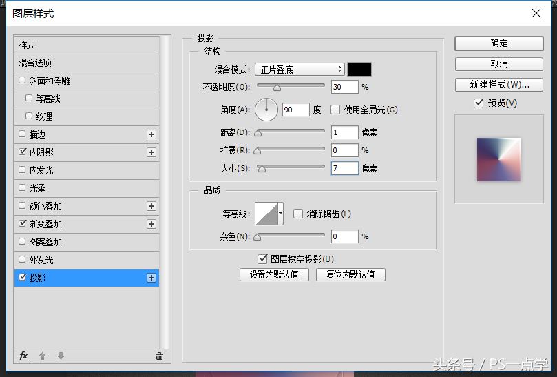Select the 光泽 row label
The image size is (557, 377).
tap(37, 188)
